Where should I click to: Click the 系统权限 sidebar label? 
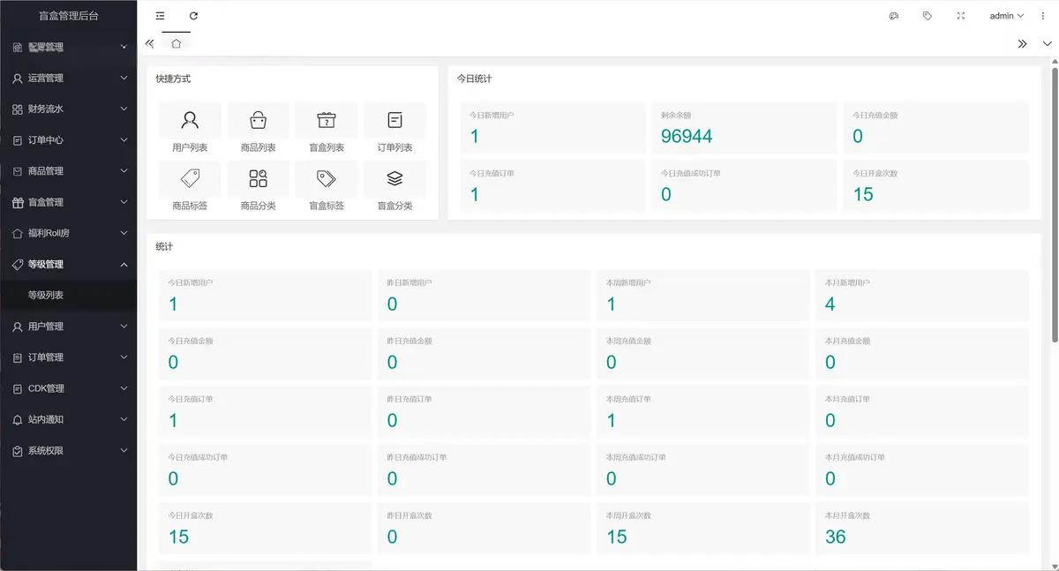pyautogui.click(x=46, y=451)
